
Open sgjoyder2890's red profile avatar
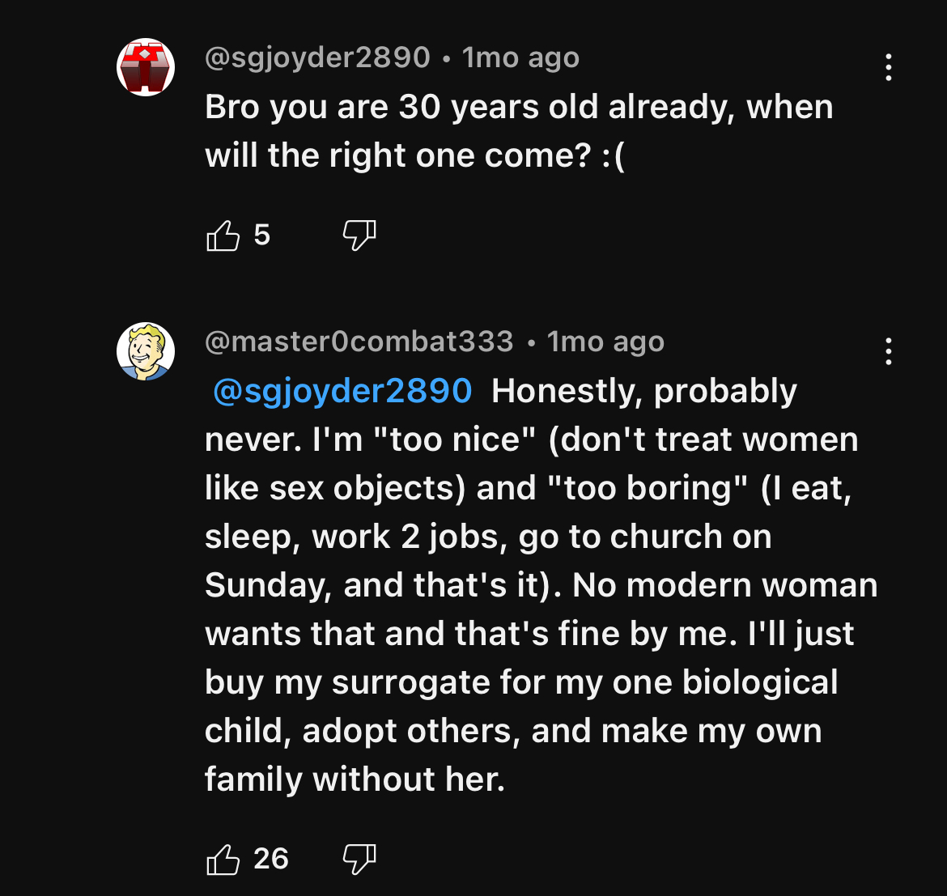[146, 67]
